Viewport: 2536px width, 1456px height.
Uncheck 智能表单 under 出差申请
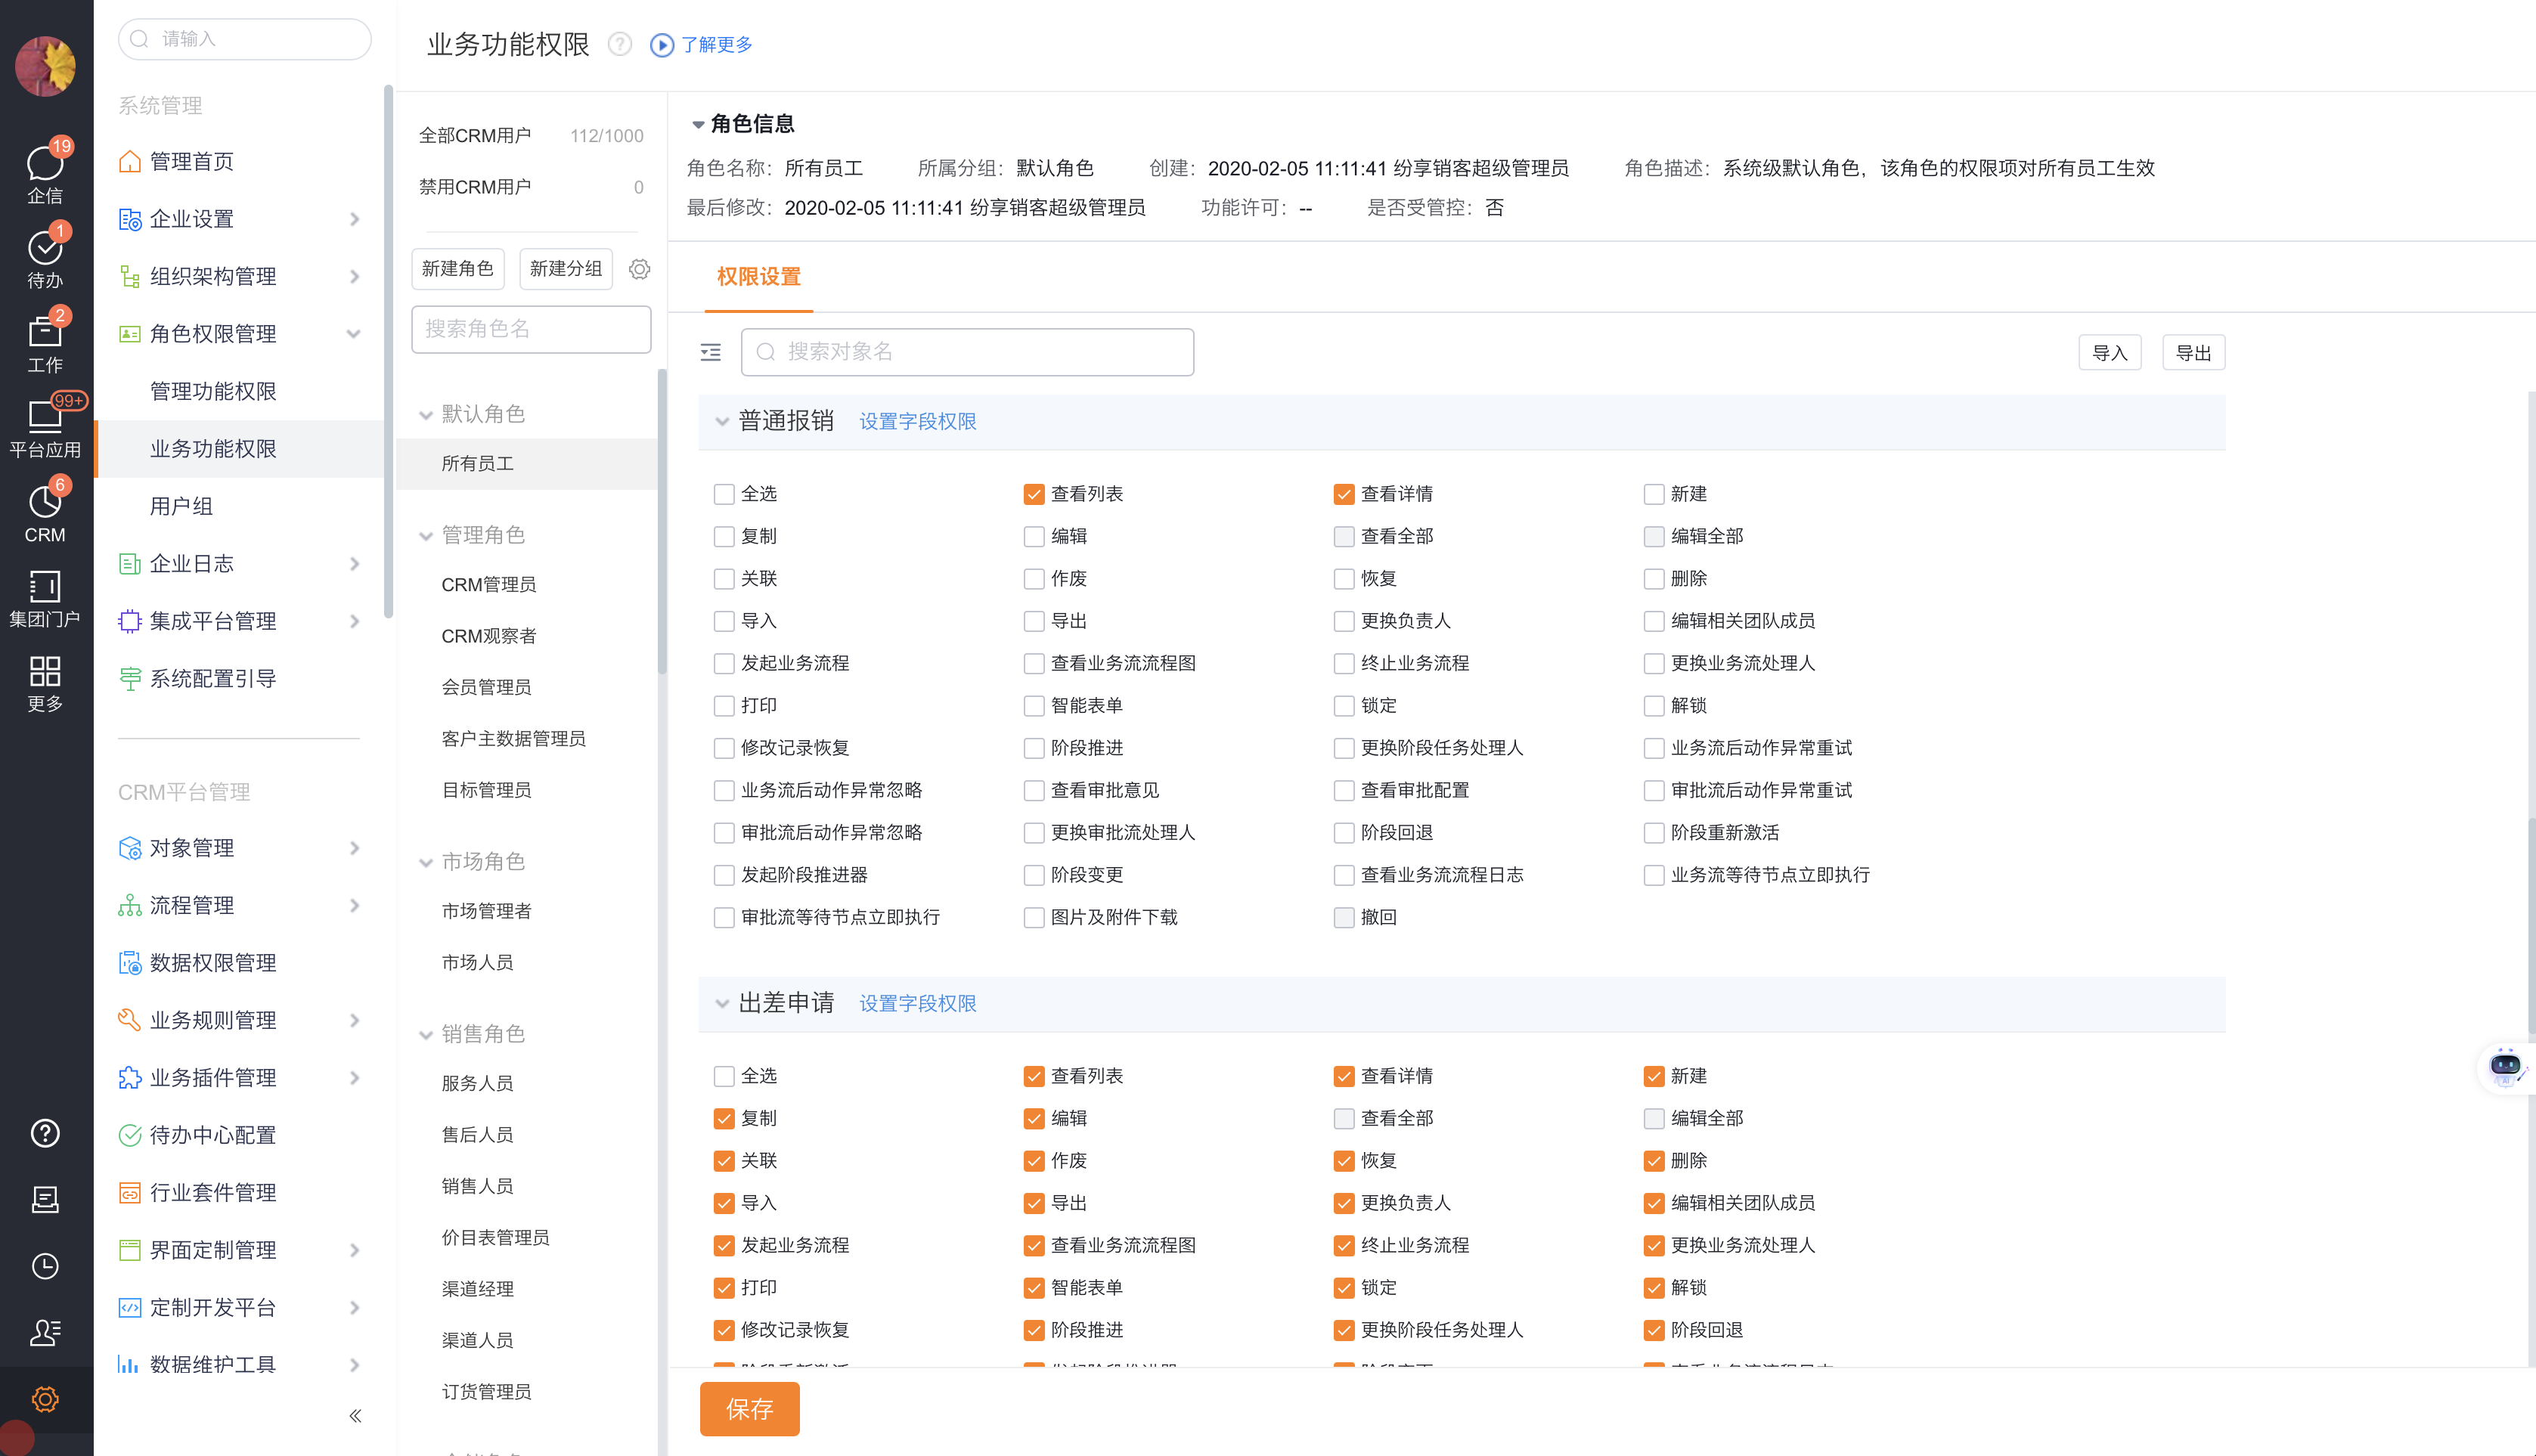1034,1288
